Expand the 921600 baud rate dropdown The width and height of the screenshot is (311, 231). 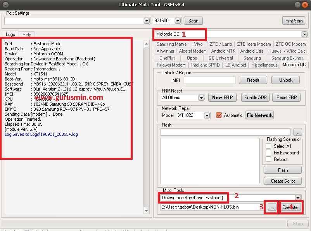[x=178, y=21]
